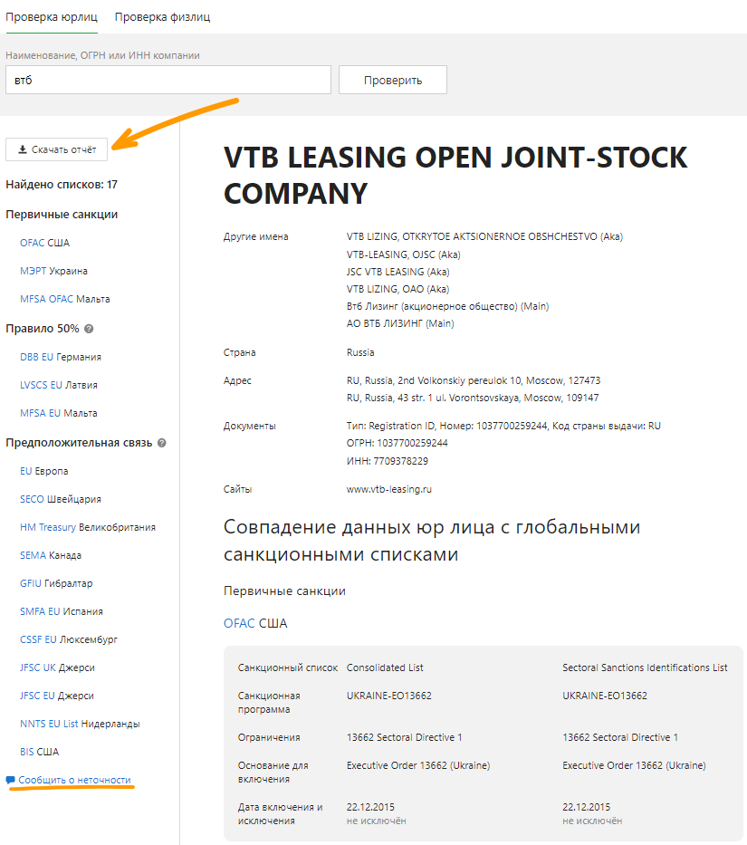747x845 pixels.
Task: Click the Предположительная связь heading text
Action: [x=79, y=443]
